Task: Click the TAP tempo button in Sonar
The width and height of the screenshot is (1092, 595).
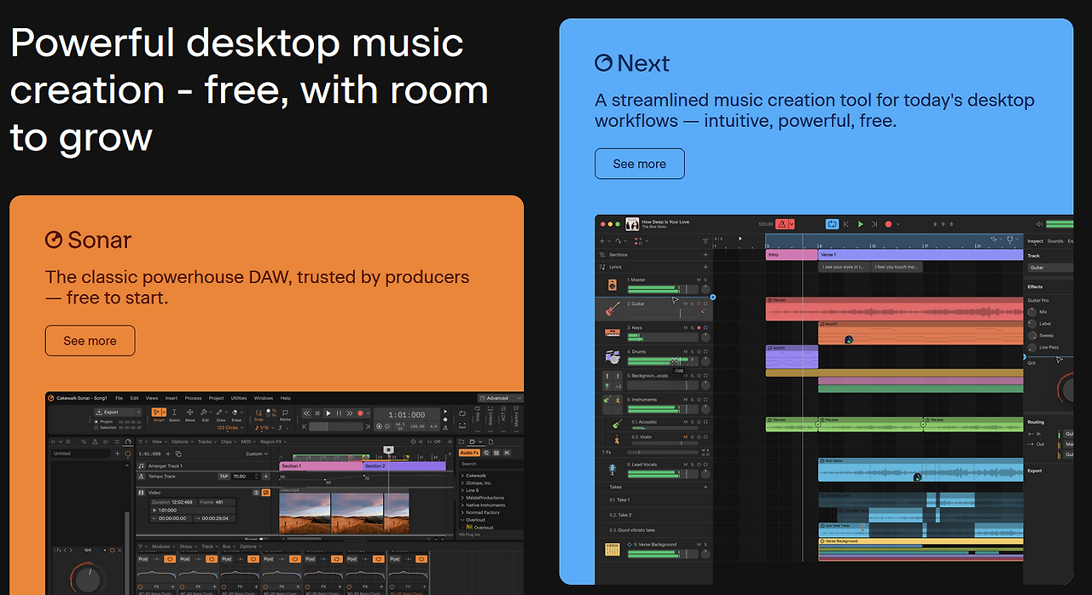Action: [x=224, y=477]
